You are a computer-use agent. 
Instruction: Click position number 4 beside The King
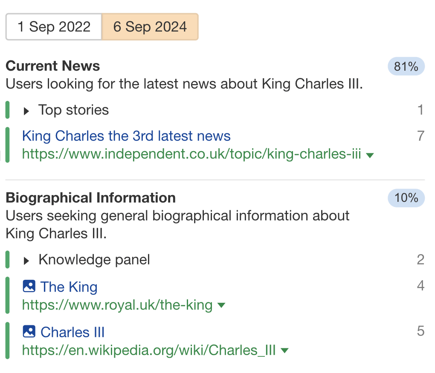420,286
